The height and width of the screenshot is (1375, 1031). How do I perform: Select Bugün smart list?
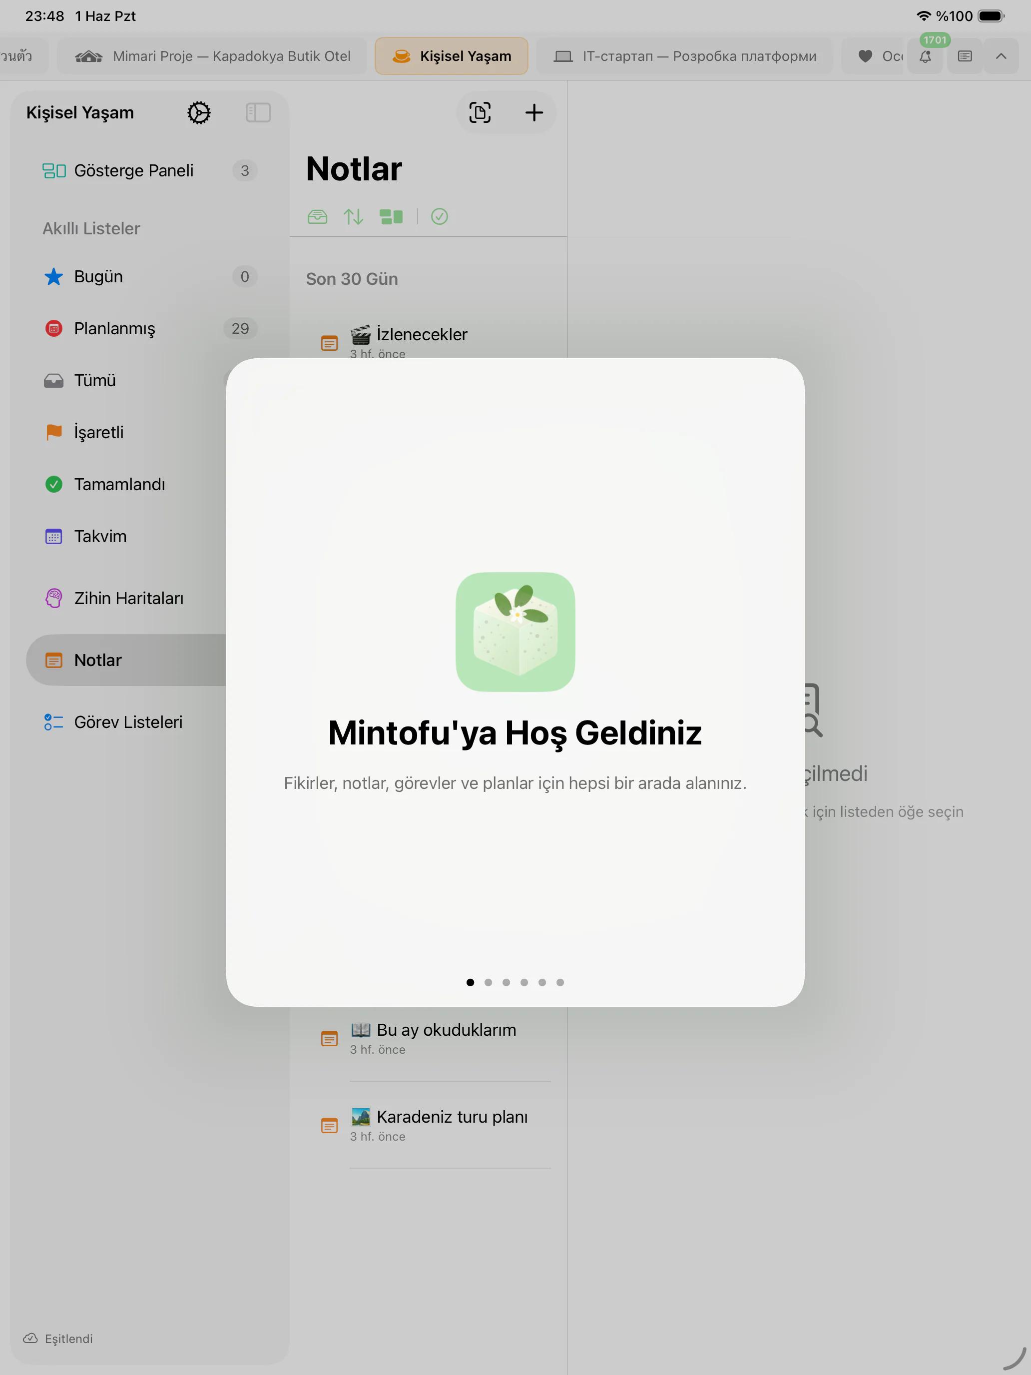click(x=149, y=277)
